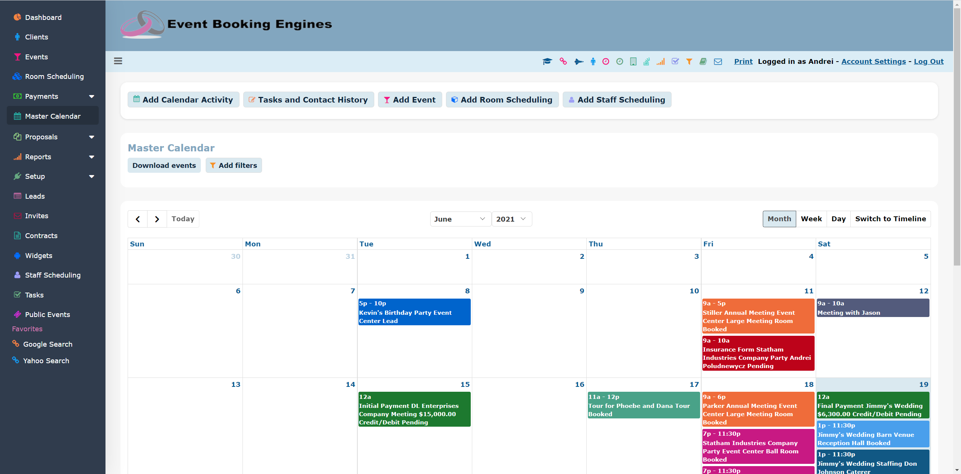Expand the Payments sidebar submenu
Viewport: 961px width, 474px height.
click(x=91, y=97)
